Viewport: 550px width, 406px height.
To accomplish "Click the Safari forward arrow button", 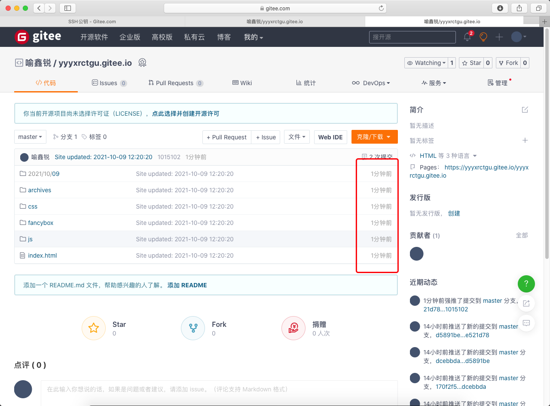I will pos(50,8).
